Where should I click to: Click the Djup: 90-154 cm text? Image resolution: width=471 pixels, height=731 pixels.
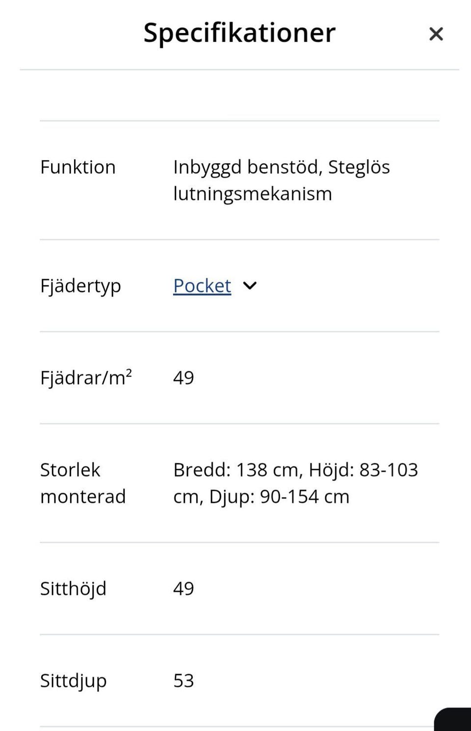pyautogui.click(x=279, y=497)
